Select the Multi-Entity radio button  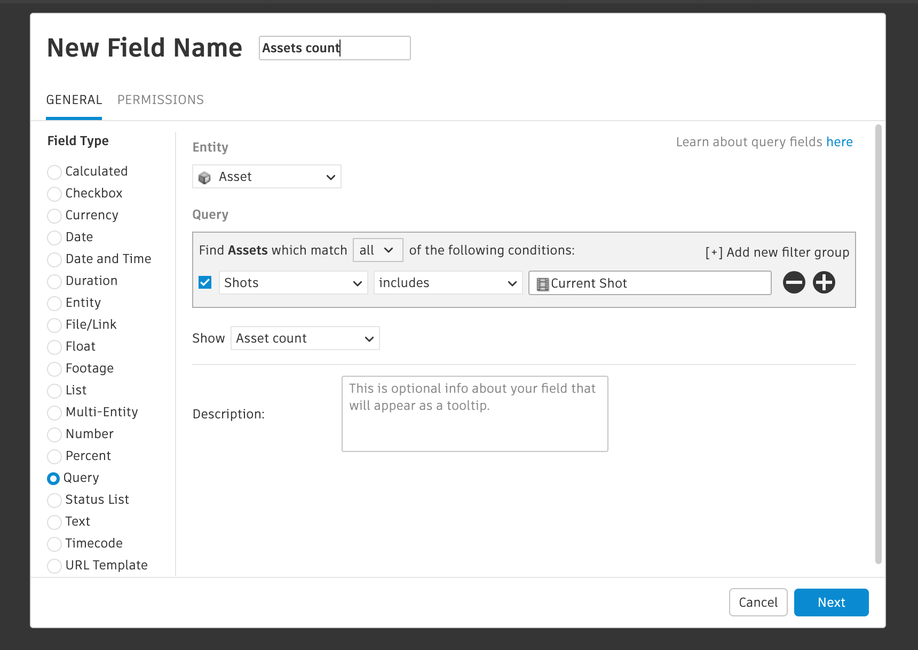tap(54, 413)
